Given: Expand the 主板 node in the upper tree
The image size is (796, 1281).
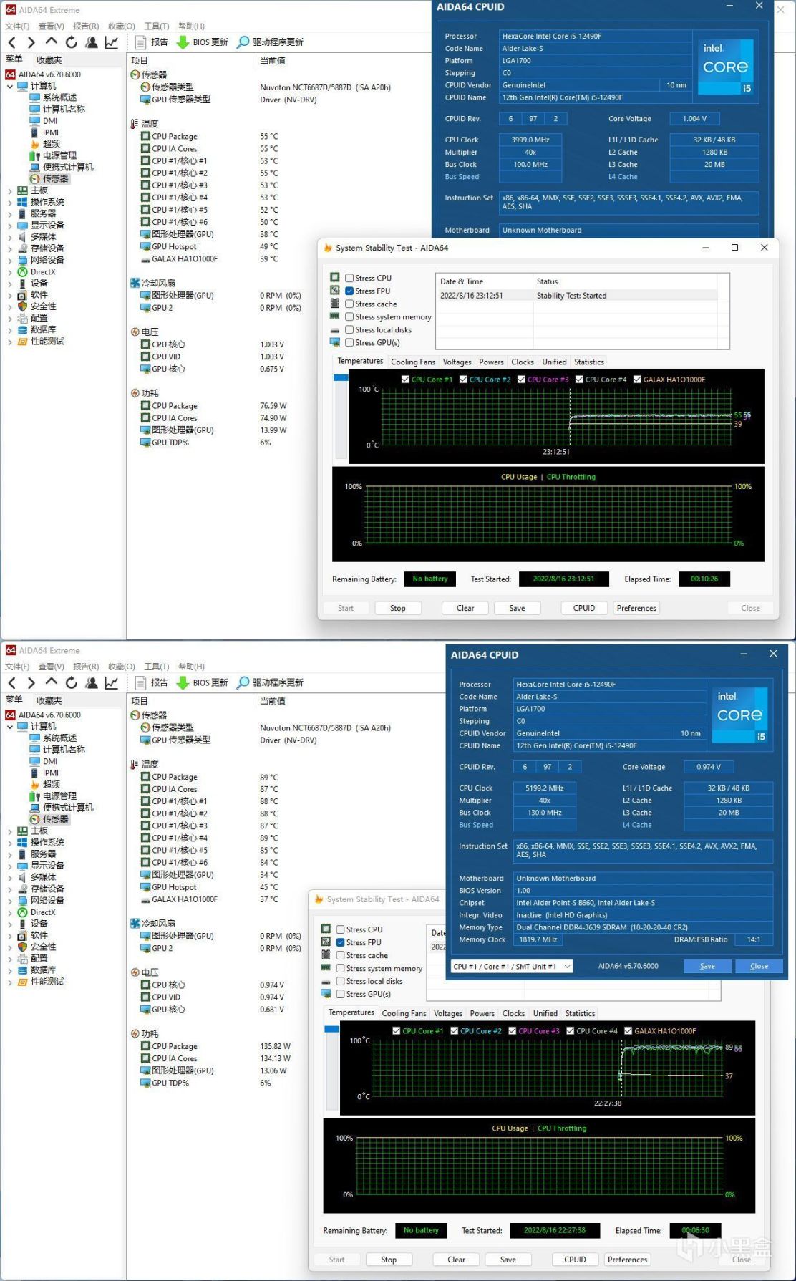Looking at the screenshot, I should (10, 190).
